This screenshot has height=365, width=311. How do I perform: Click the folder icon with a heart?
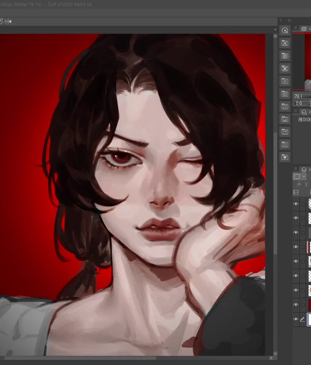click(x=285, y=157)
